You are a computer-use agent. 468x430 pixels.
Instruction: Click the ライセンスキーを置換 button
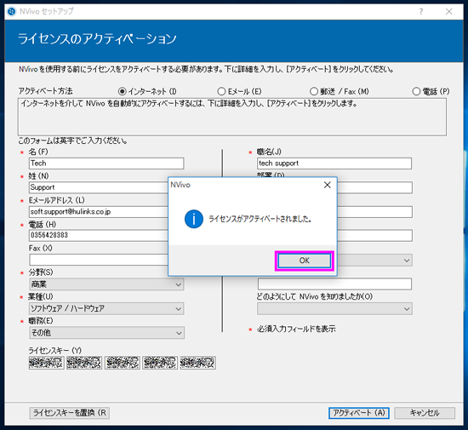70,413
